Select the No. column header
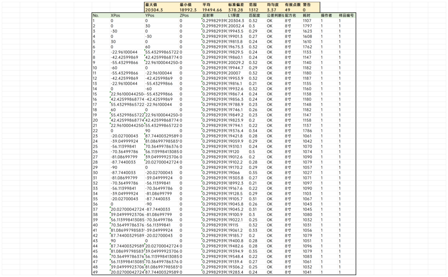Screen dimensions: 448x277 [101, 15]
